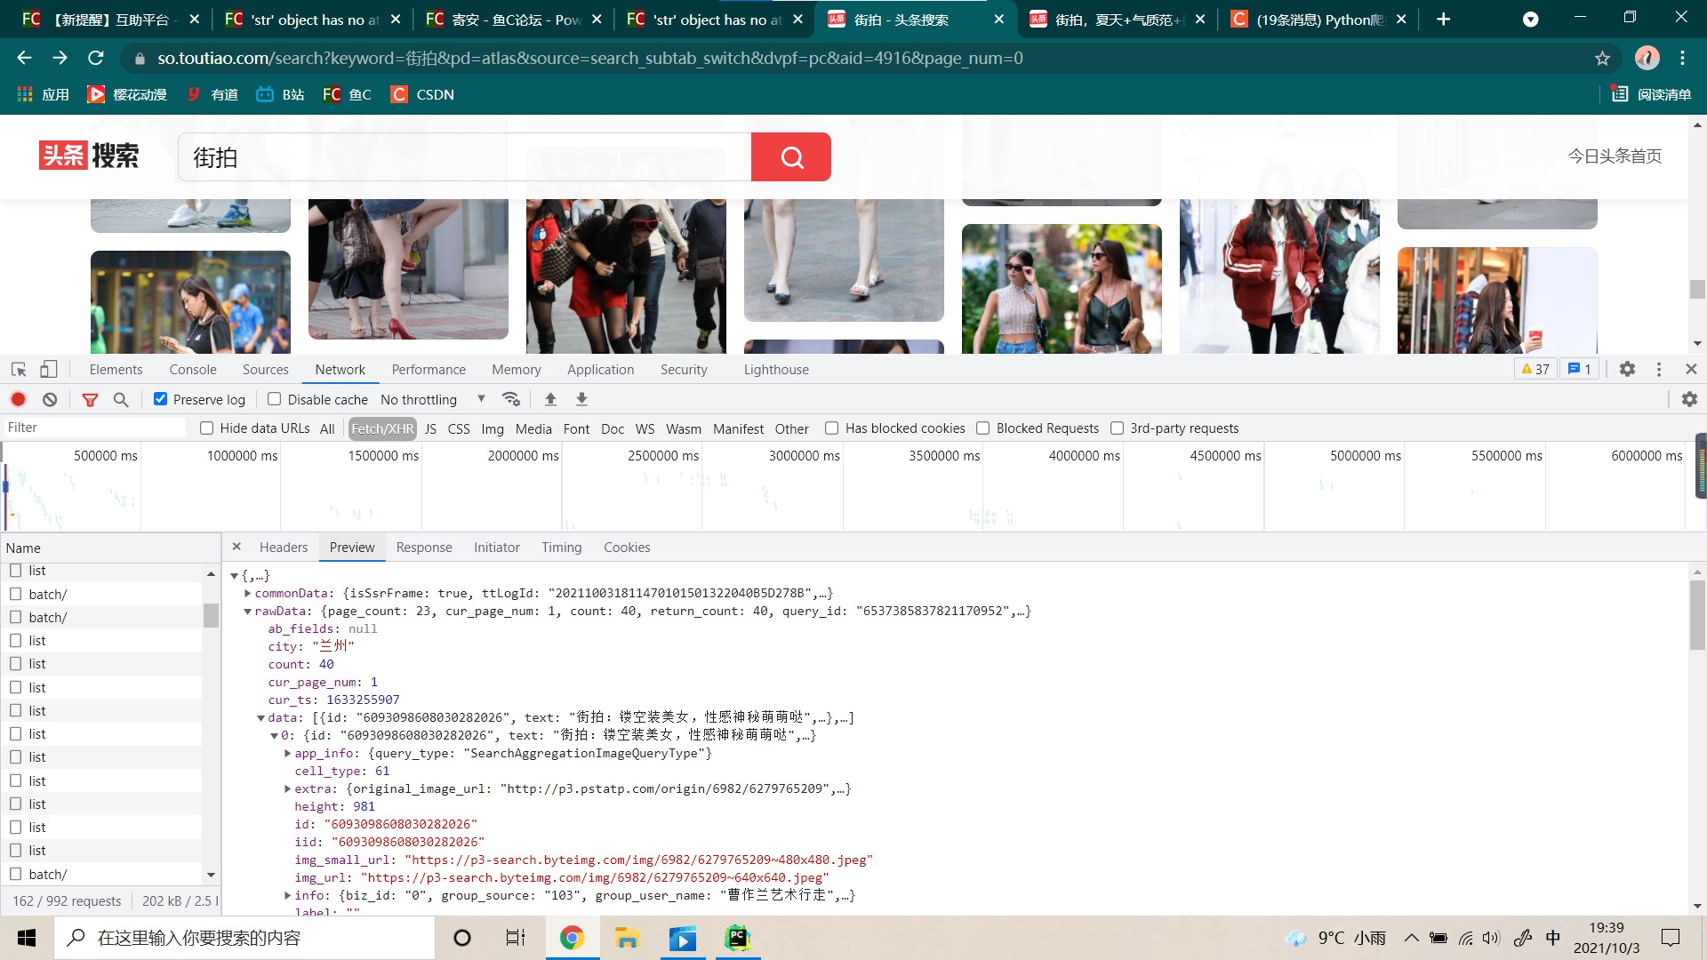The height and width of the screenshot is (960, 1707).
Task: Expand the info node
Action: [287, 895]
